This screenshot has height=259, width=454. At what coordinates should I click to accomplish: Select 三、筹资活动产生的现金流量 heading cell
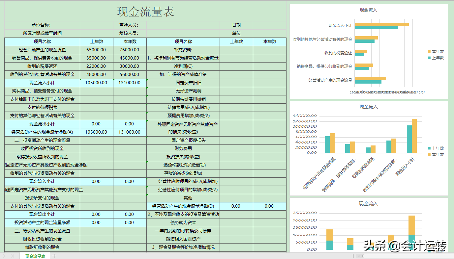coord(42,231)
